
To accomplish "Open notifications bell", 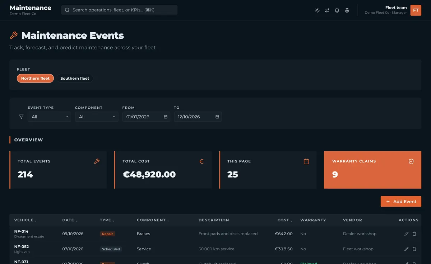I will coord(337,10).
